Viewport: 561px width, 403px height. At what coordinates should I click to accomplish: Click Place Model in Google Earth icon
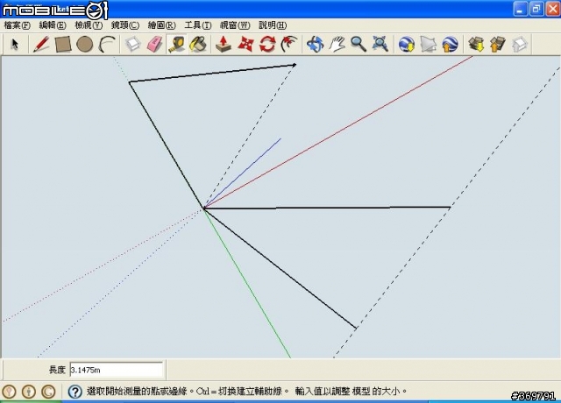click(x=450, y=45)
